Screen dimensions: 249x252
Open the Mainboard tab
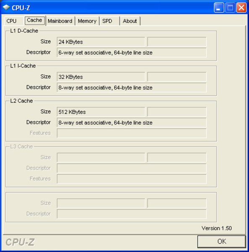pyautogui.click(x=60, y=21)
